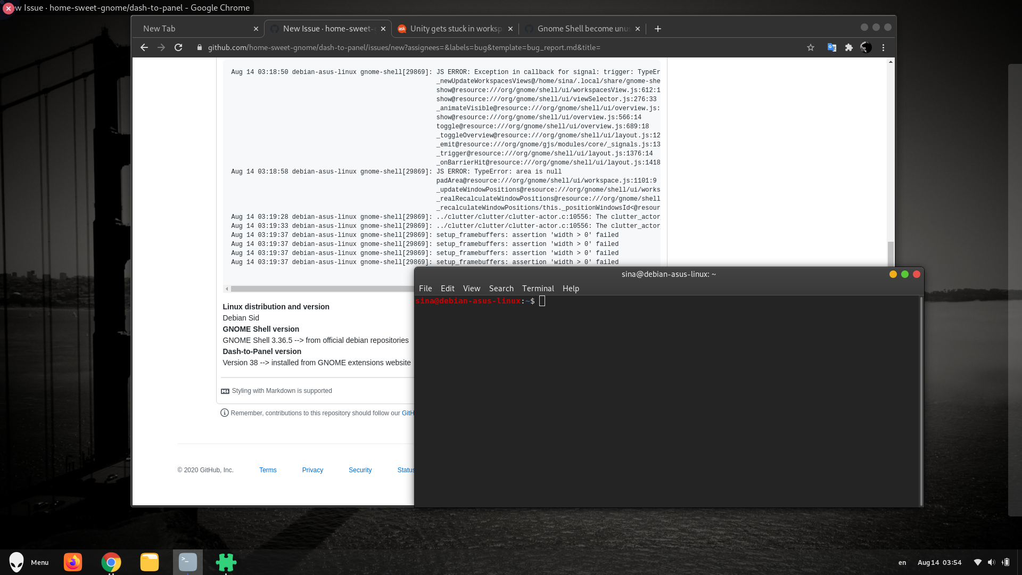The image size is (1022, 575).
Task: Reload the GitHub issue page
Action: tap(179, 47)
